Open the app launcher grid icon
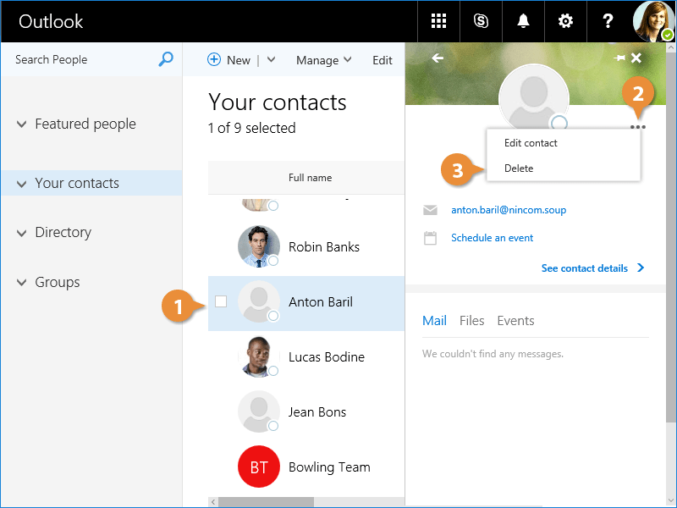This screenshot has width=677, height=508. pos(438,21)
